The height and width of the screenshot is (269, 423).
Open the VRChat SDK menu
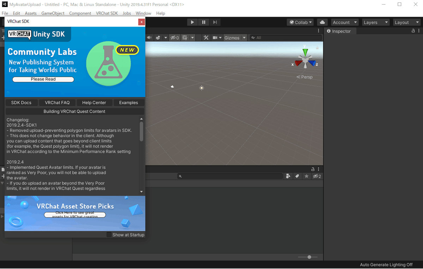pyautogui.click(x=107, y=13)
